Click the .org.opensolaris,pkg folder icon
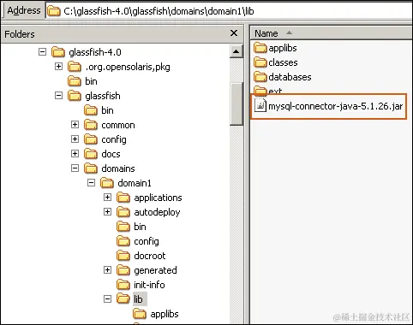The width and height of the screenshot is (413, 325). 75,67
